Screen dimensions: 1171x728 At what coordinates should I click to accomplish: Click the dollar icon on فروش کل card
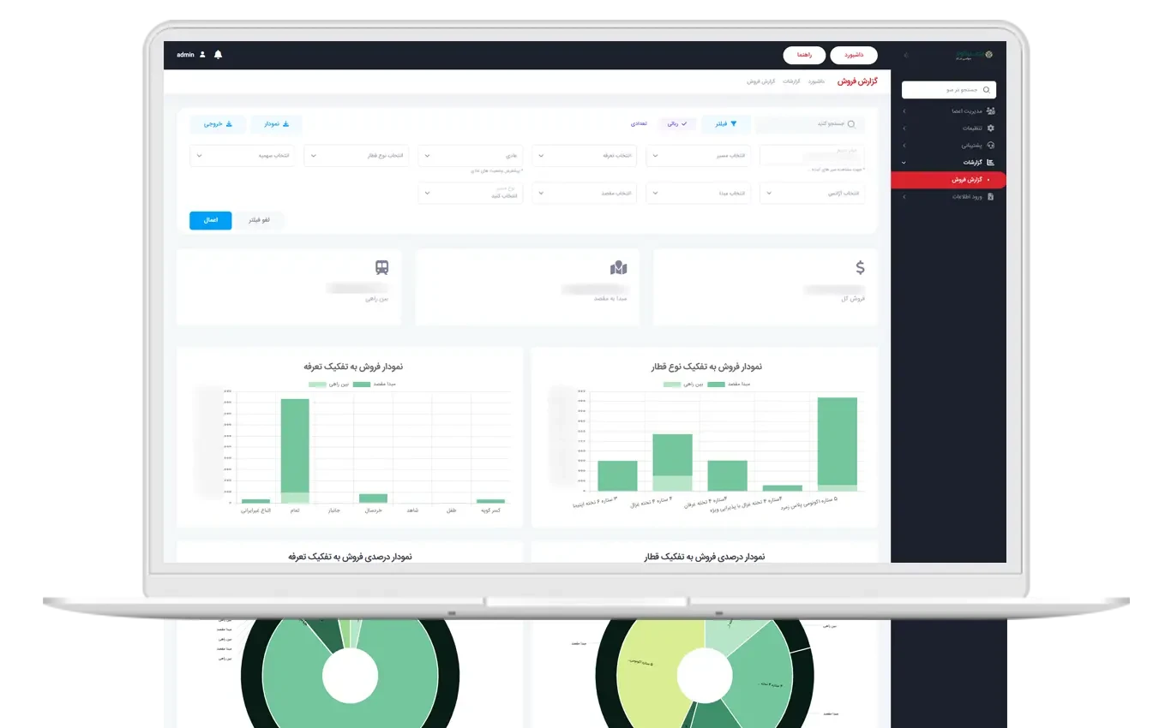(860, 268)
